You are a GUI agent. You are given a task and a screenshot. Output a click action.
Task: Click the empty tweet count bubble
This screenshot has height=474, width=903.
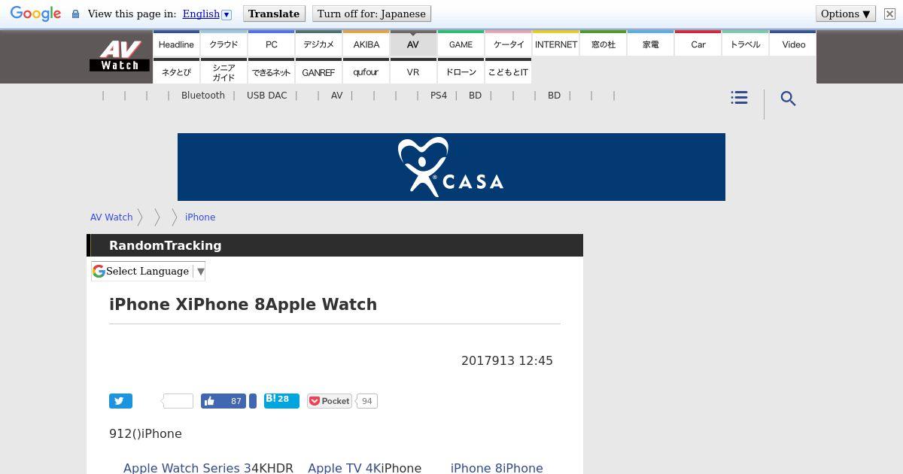[178, 401]
